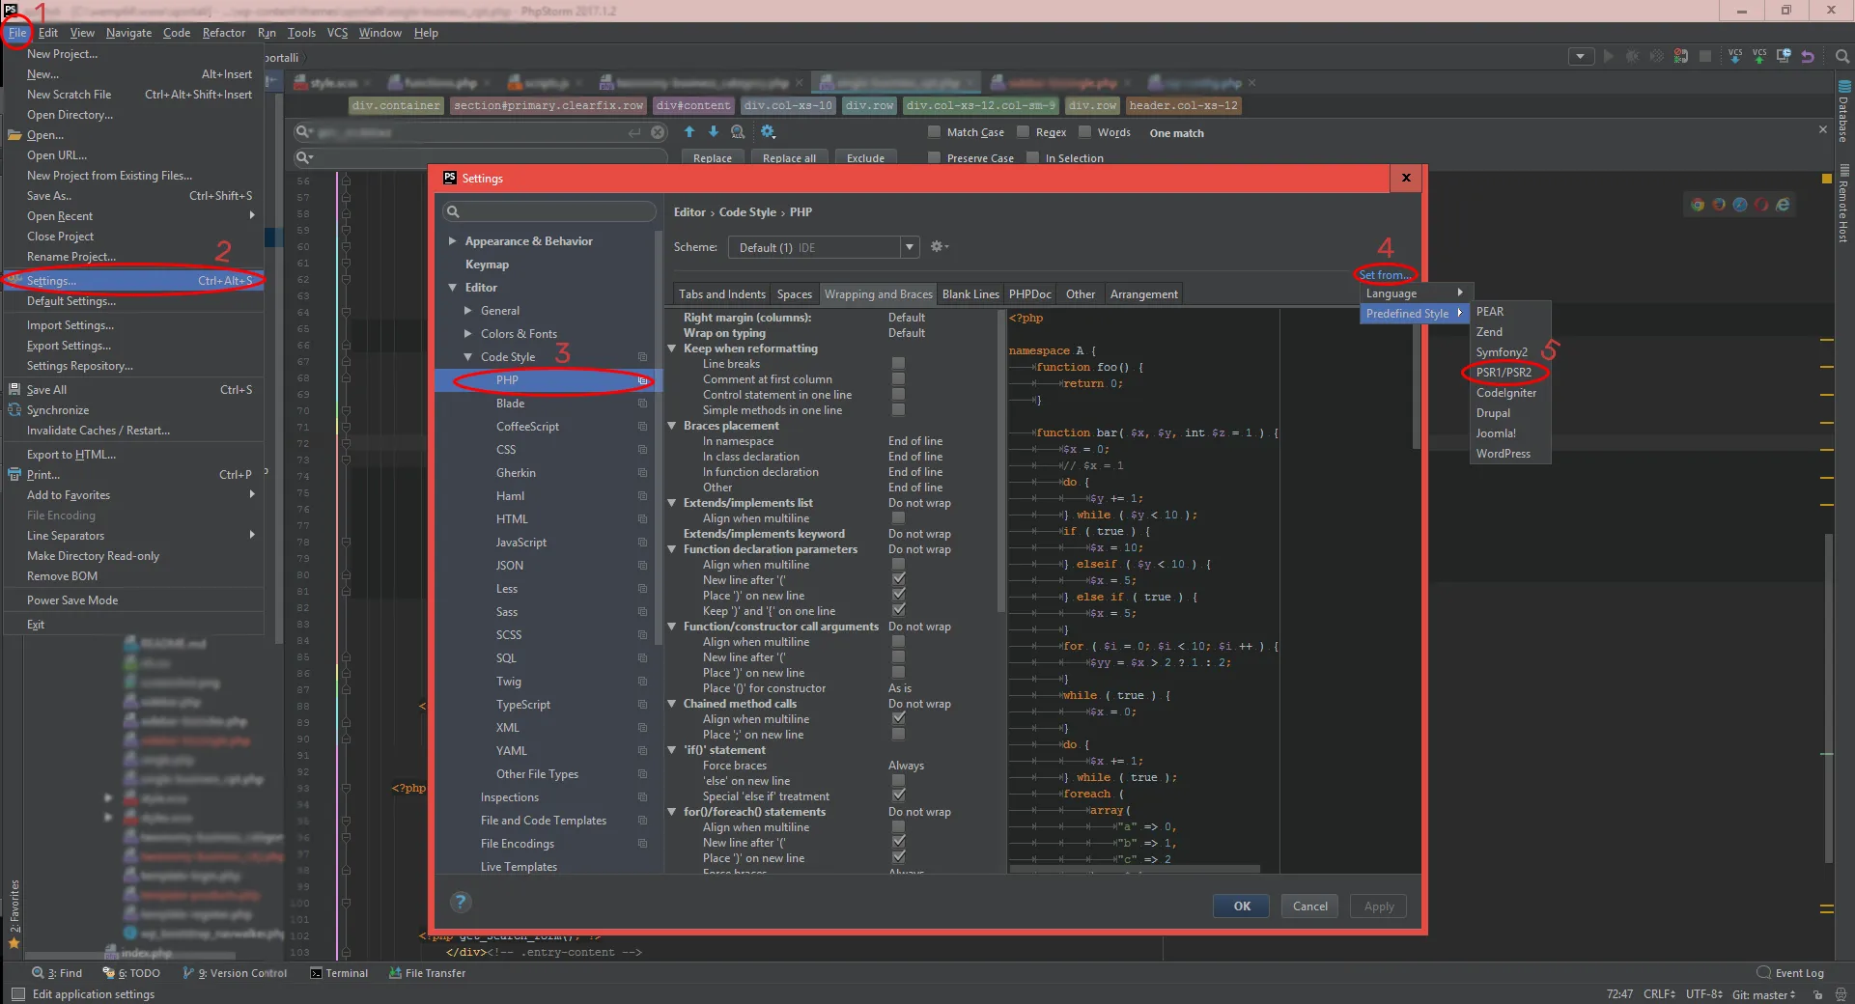
Task: Open preview in Safari browser icon
Action: [x=1740, y=205]
